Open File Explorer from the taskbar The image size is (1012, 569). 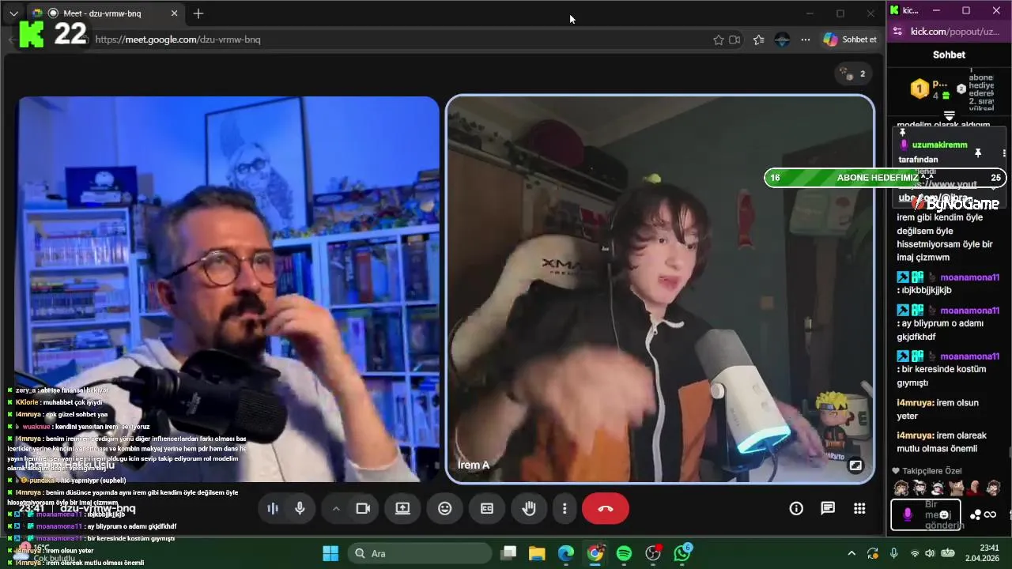[537, 553]
